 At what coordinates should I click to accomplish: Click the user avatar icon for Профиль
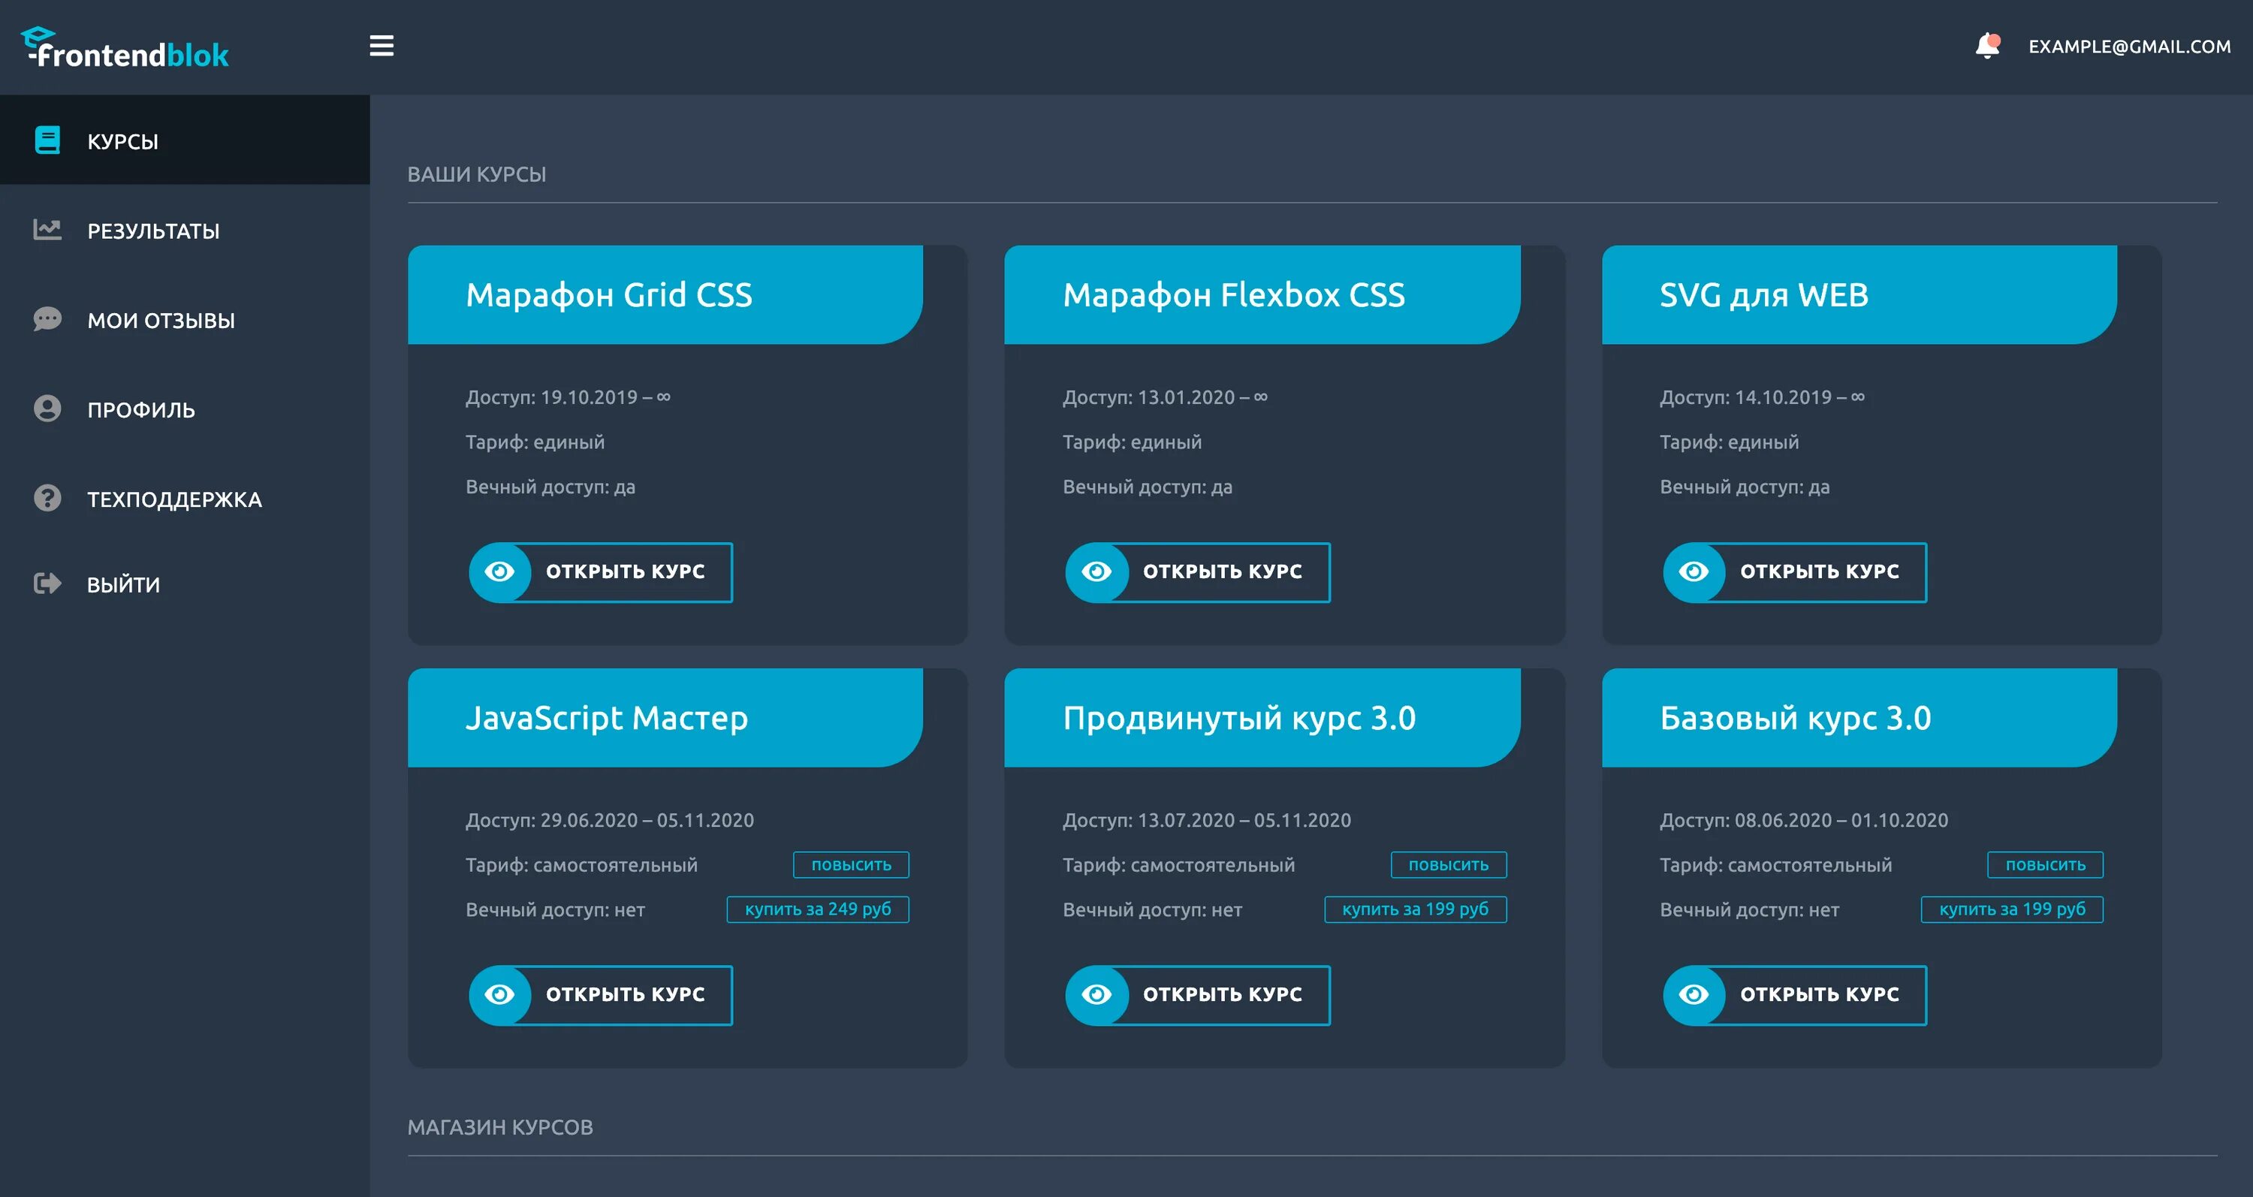tap(47, 409)
